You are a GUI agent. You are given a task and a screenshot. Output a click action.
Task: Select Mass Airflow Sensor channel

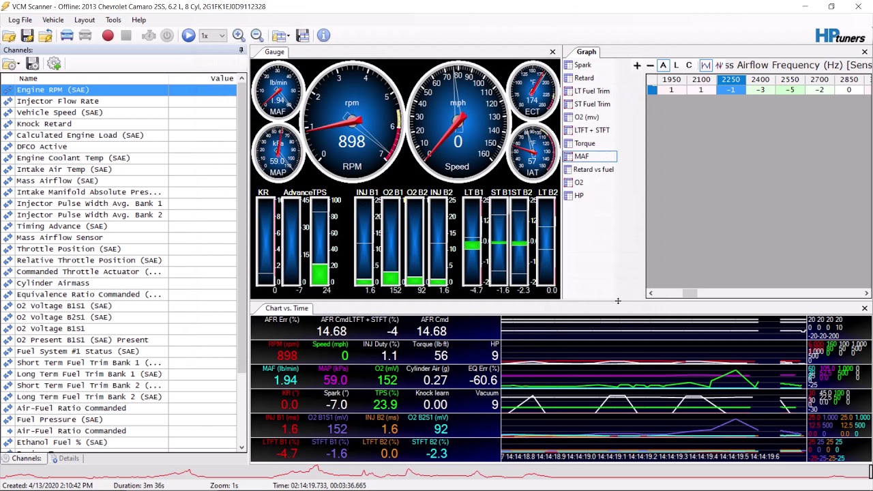119,237
